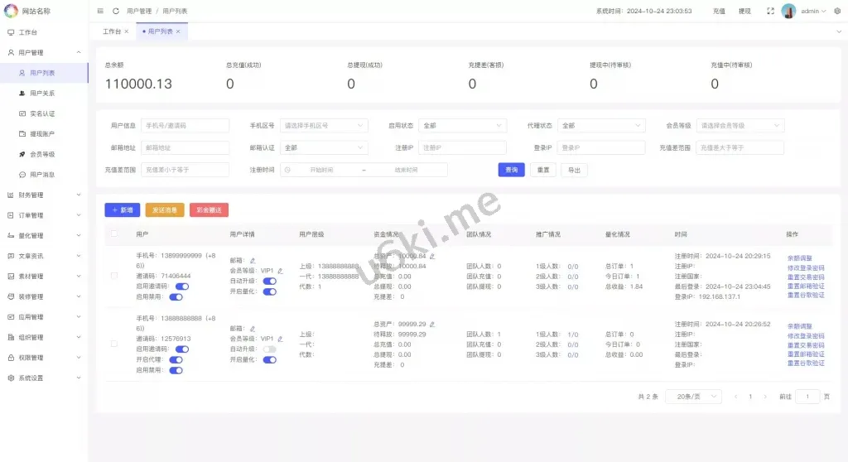Expand 财务管理 in the sidebar

[x=44, y=195]
